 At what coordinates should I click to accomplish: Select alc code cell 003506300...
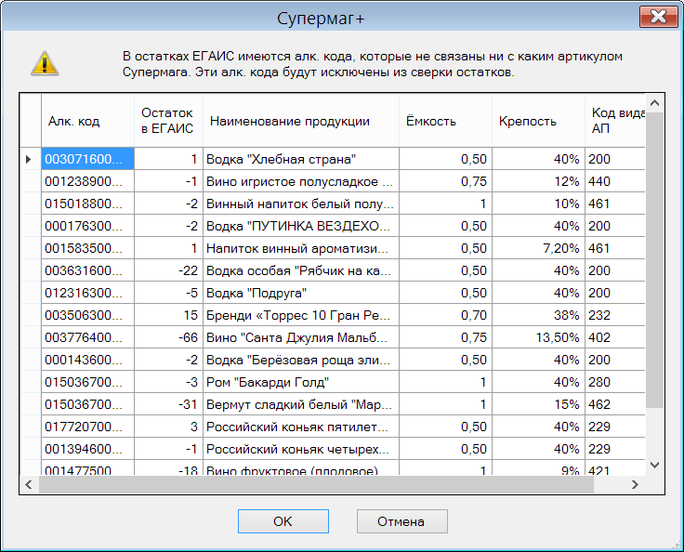(x=87, y=315)
